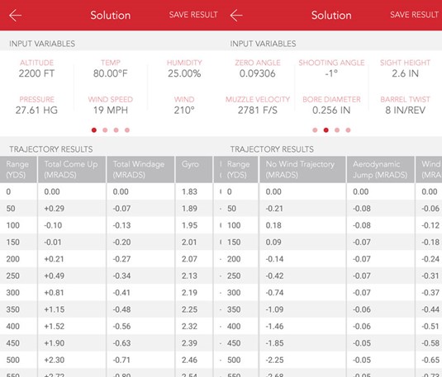Click the No Wind Trajectory (MRADS) column header

pos(302,169)
